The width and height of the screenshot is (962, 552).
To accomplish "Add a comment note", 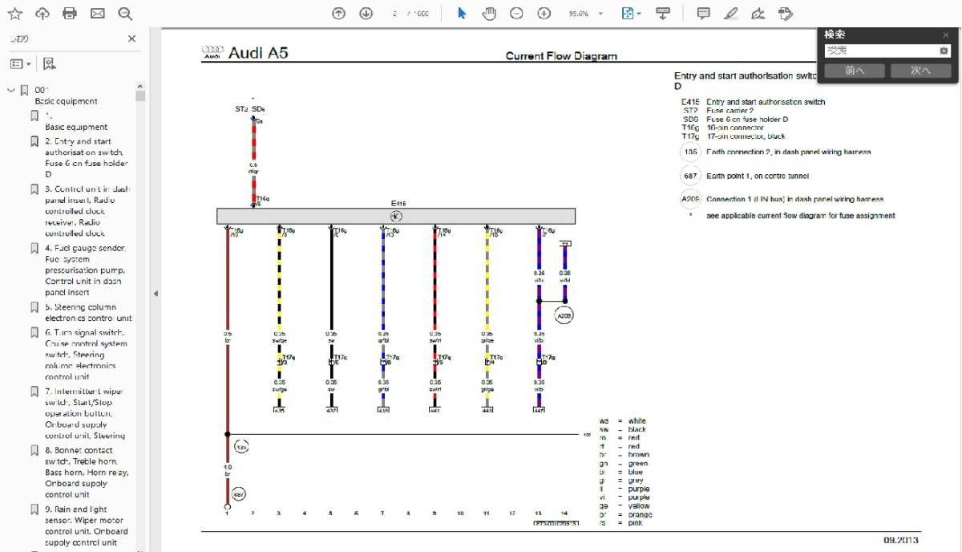I will coord(703,14).
